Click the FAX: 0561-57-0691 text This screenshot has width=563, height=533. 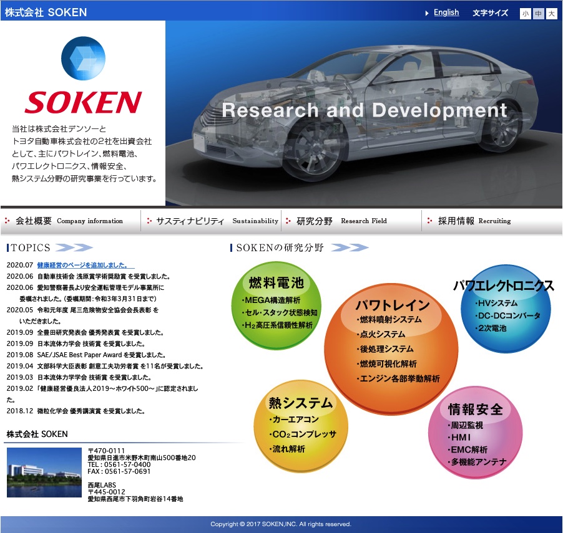[119, 471]
